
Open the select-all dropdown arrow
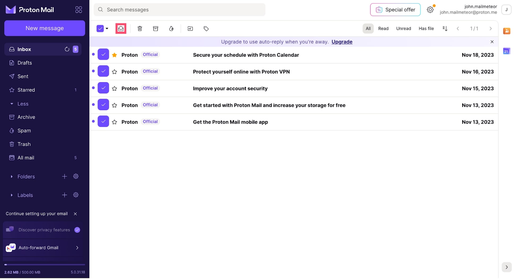pos(107,29)
